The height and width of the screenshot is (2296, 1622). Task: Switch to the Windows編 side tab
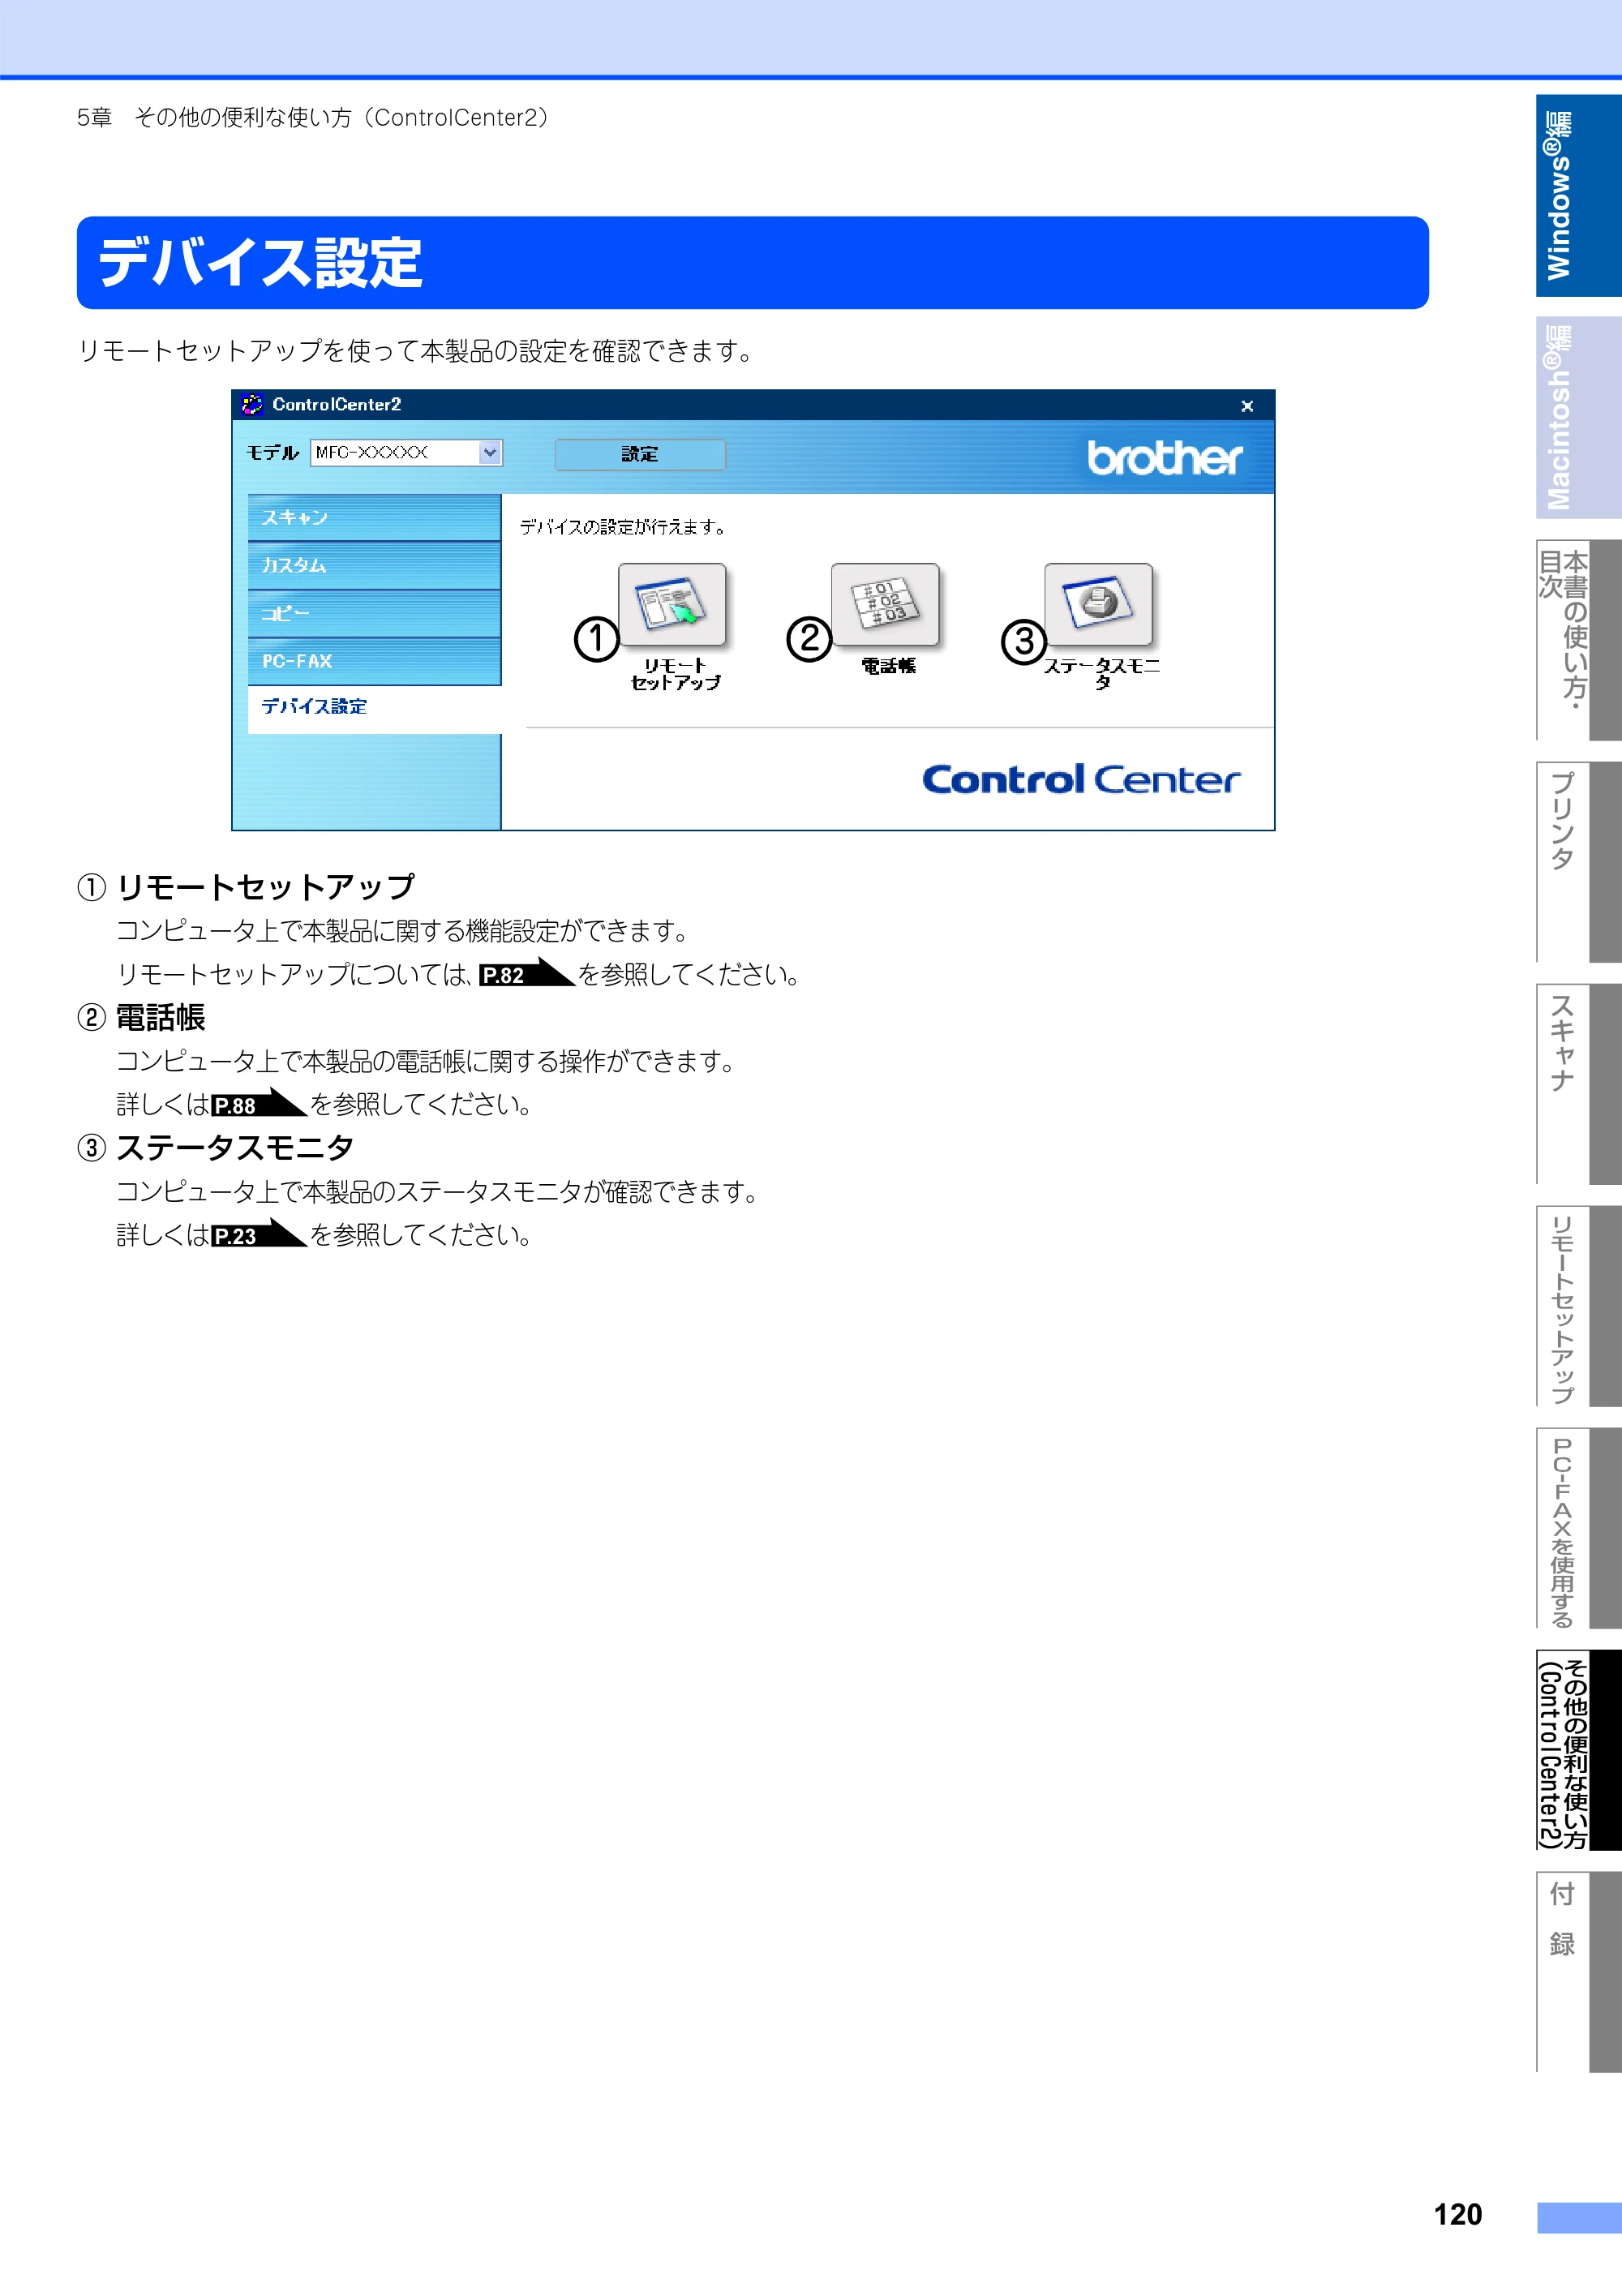coord(1578,196)
